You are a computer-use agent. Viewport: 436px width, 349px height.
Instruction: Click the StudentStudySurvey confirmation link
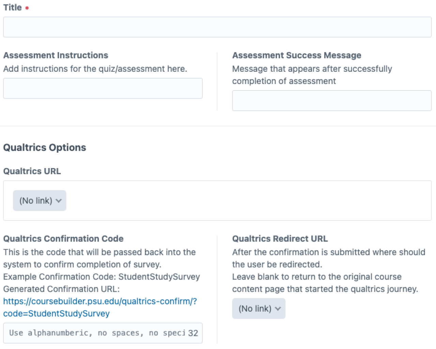[57, 314]
